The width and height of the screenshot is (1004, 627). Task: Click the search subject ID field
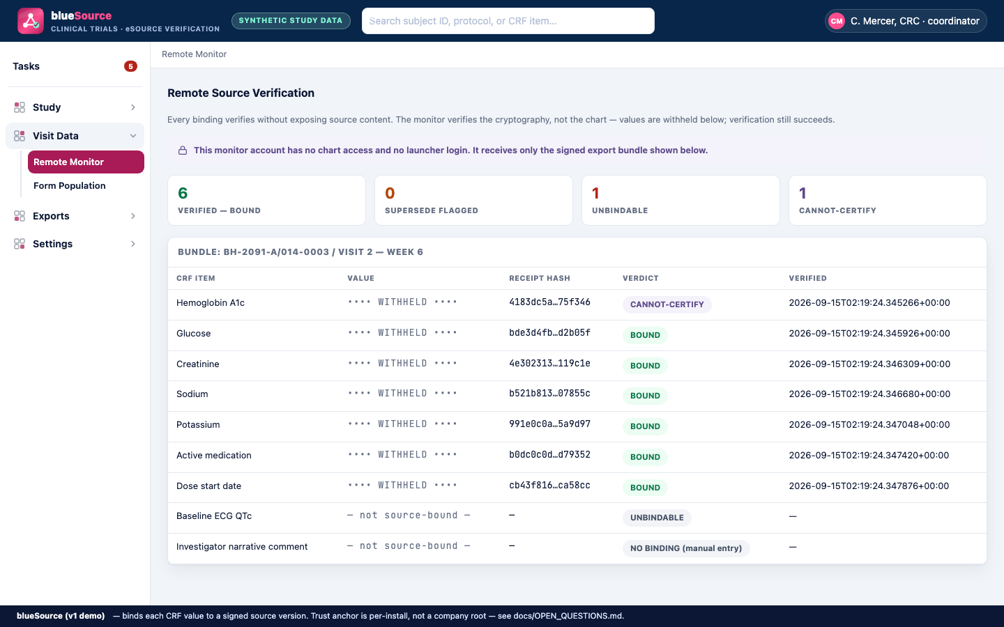coord(508,21)
